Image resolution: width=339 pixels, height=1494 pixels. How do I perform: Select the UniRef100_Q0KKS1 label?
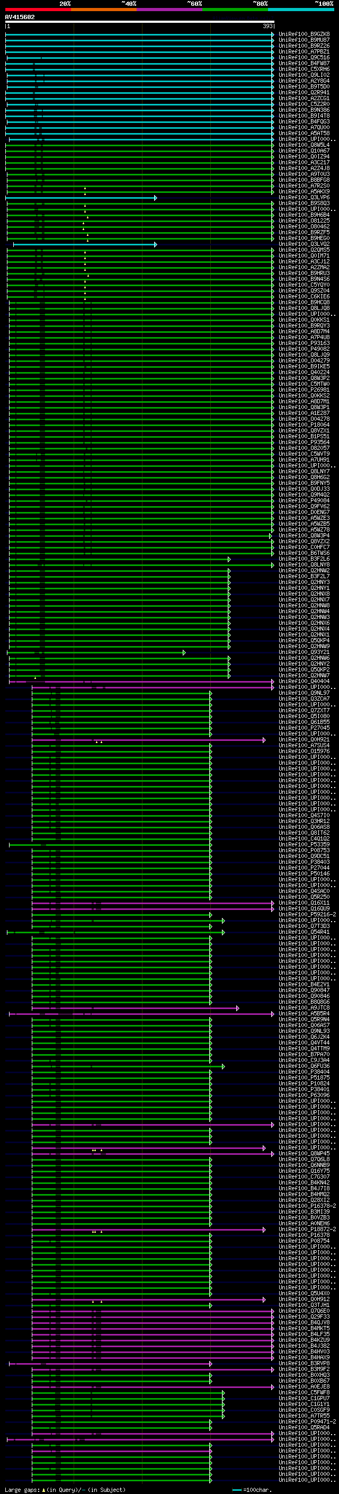[x=304, y=320]
